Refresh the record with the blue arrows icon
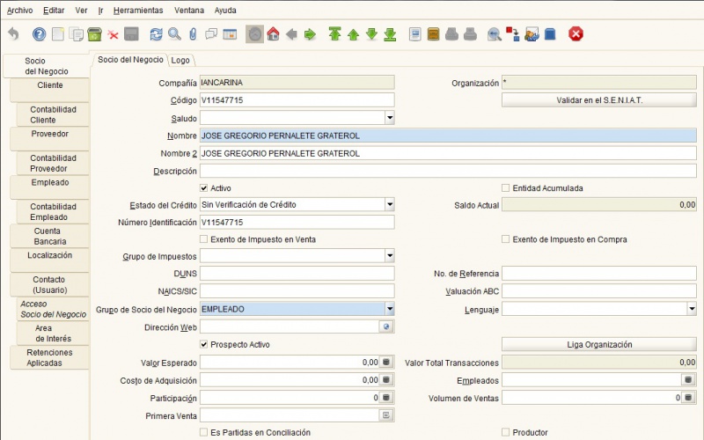The image size is (704, 440). 156,34
